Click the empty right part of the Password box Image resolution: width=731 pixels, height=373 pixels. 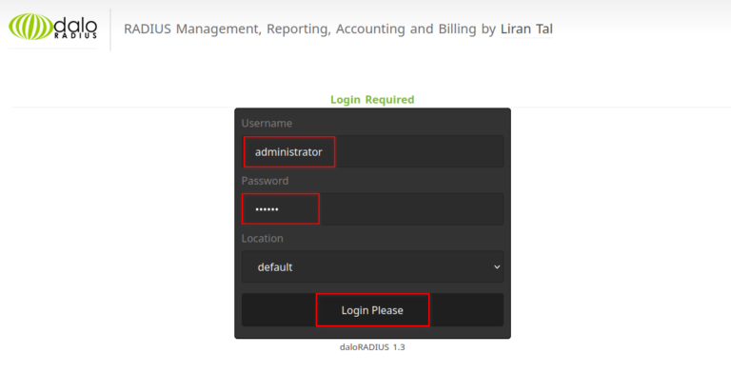tap(411, 209)
